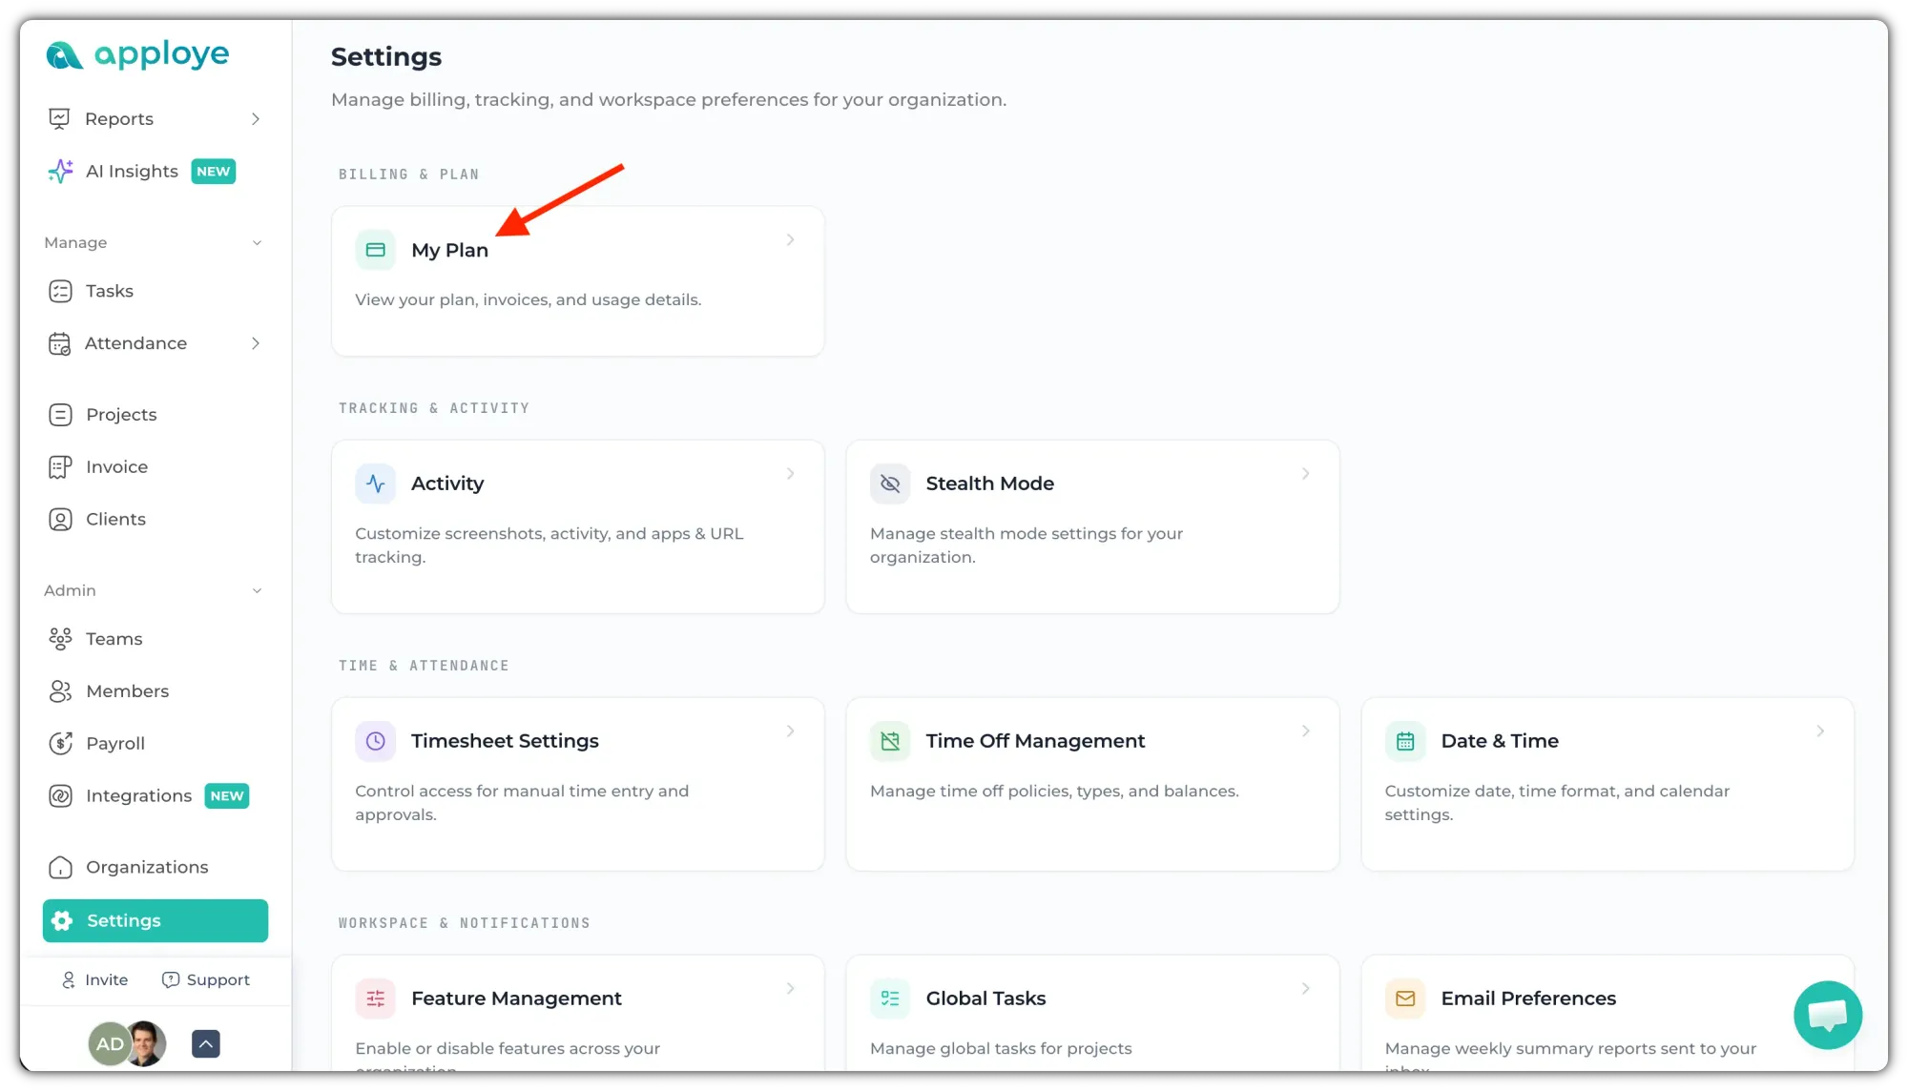Click the Global Tasks checklist icon
The height and width of the screenshot is (1091, 1908).
(890, 998)
